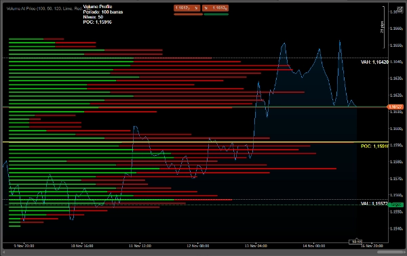Viewport: 407px width, 256px height.
Task: Click the 10 Nov 16:00 time label
Action: 82,246
